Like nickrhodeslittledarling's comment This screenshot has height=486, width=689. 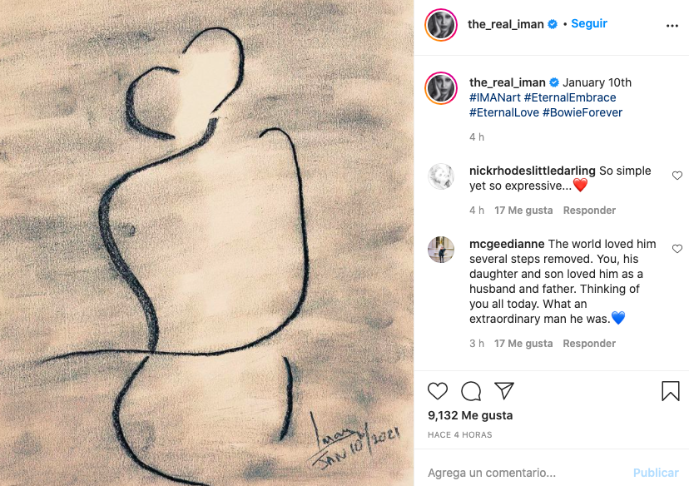[677, 176]
